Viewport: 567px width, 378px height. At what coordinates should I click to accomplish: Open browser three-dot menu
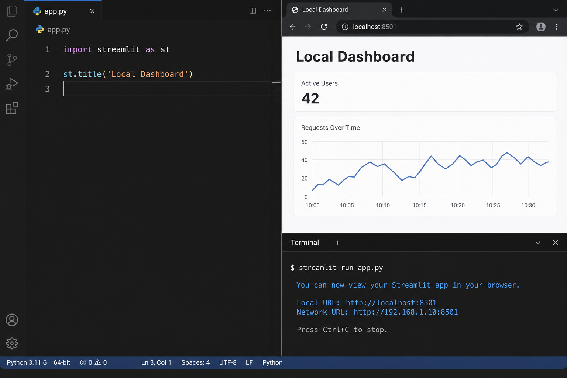(557, 27)
